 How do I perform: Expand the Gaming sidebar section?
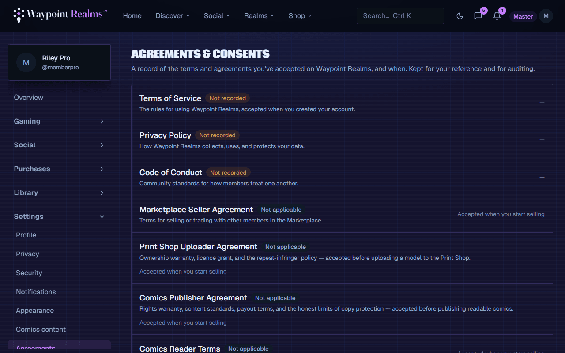59,121
